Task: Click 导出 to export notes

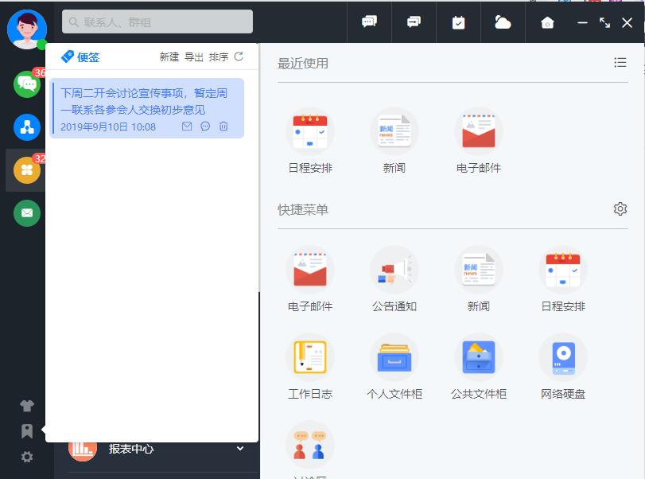Action: click(x=194, y=57)
